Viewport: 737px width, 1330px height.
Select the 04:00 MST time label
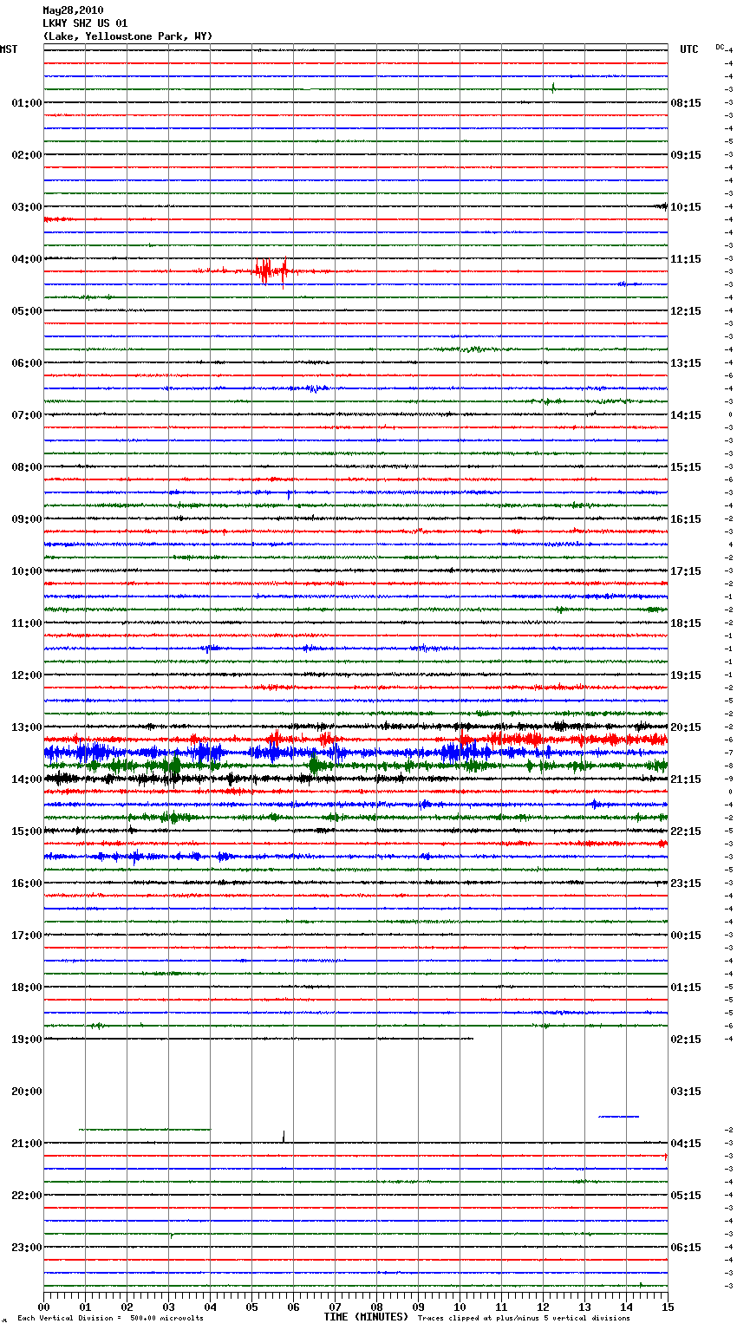click(x=26, y=259)
